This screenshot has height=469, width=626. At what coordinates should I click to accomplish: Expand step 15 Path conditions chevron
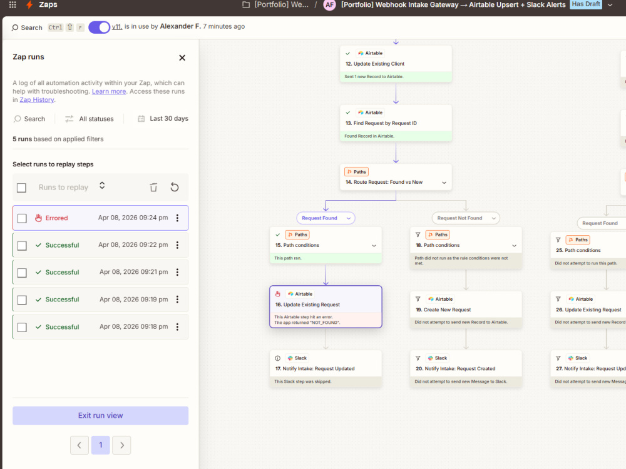point(374,246)
